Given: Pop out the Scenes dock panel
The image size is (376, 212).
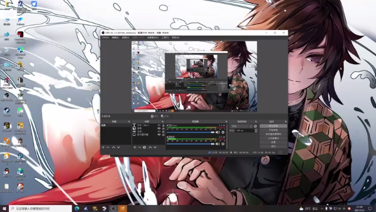Looking at the screenshot, I should (x=129, y=122).
